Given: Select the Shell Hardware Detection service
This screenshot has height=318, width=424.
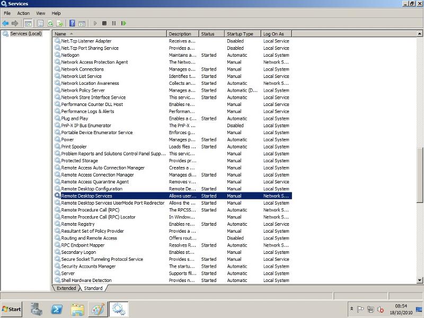Looking at the screenshot, I should (x=172, y=280).
